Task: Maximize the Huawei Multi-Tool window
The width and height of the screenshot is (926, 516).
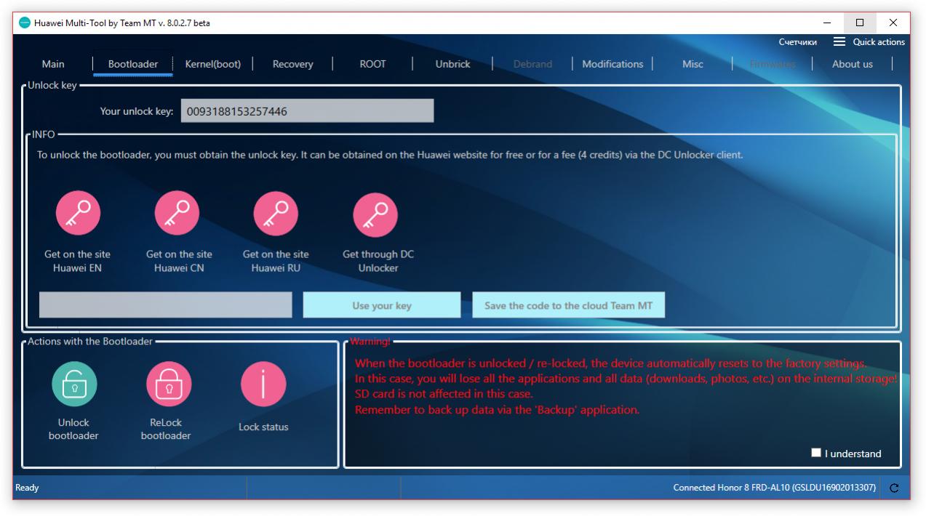Action: 860,23
